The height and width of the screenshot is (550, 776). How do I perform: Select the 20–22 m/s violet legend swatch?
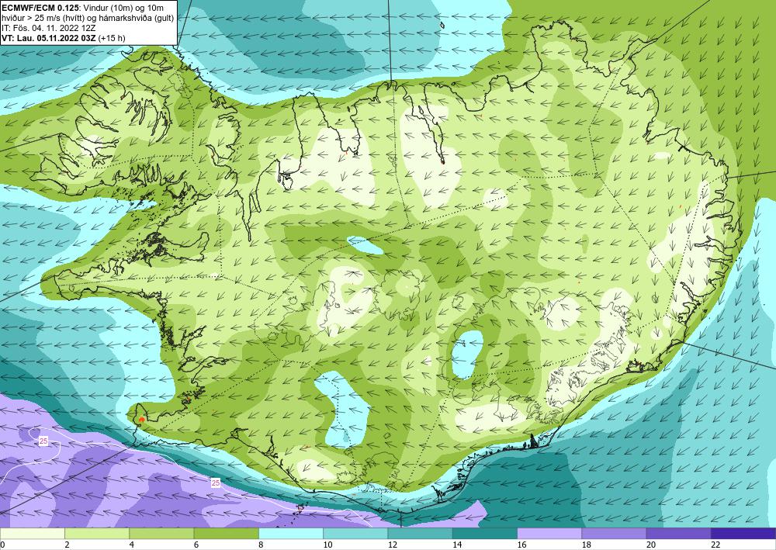pos(679,534)
